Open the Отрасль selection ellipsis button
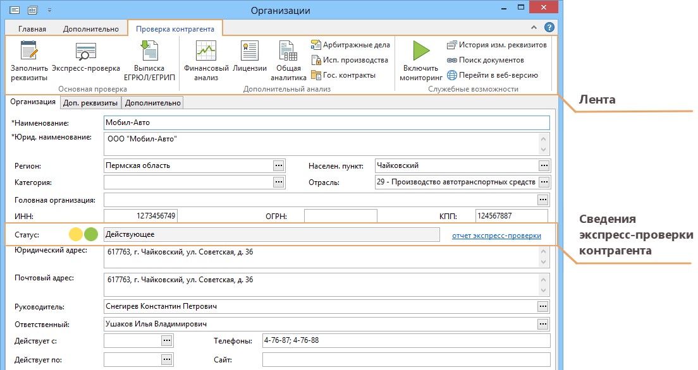 click(x=544, y=182)
